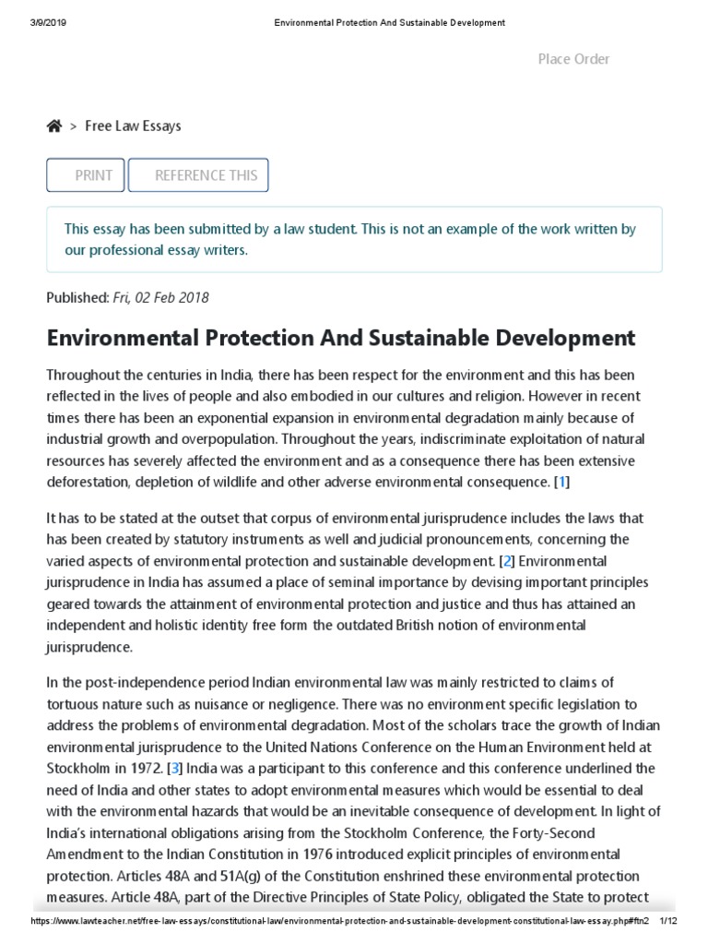Click the law student submission notice box

354,240
